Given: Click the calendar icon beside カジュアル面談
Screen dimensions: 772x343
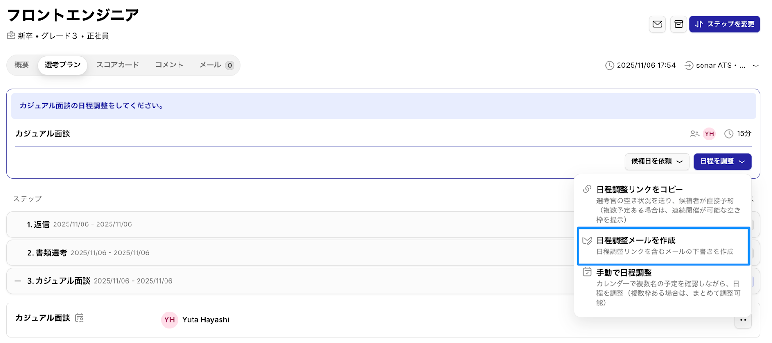Looking at the screenshot, I should [80, 318].
